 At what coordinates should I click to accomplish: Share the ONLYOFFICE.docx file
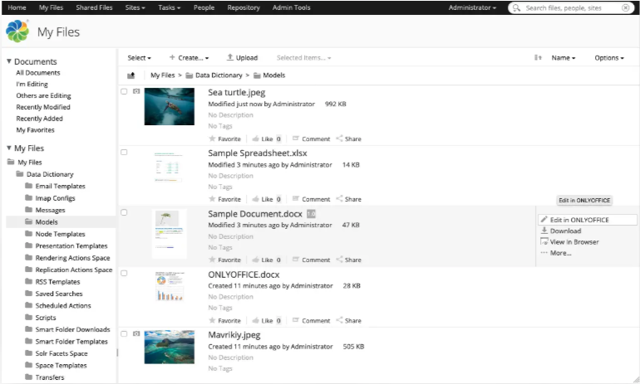(348, 320)
